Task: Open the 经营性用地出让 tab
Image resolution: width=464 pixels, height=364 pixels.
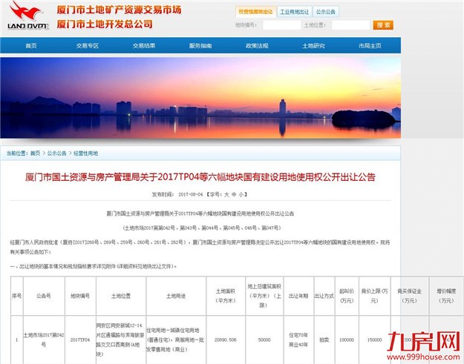Action: (255, 12)
